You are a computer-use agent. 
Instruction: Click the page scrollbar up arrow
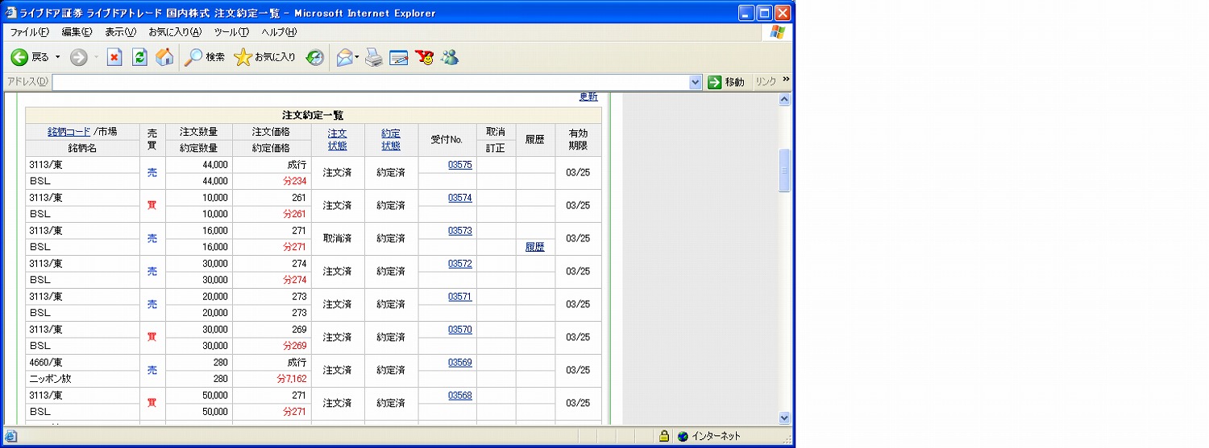785,100
